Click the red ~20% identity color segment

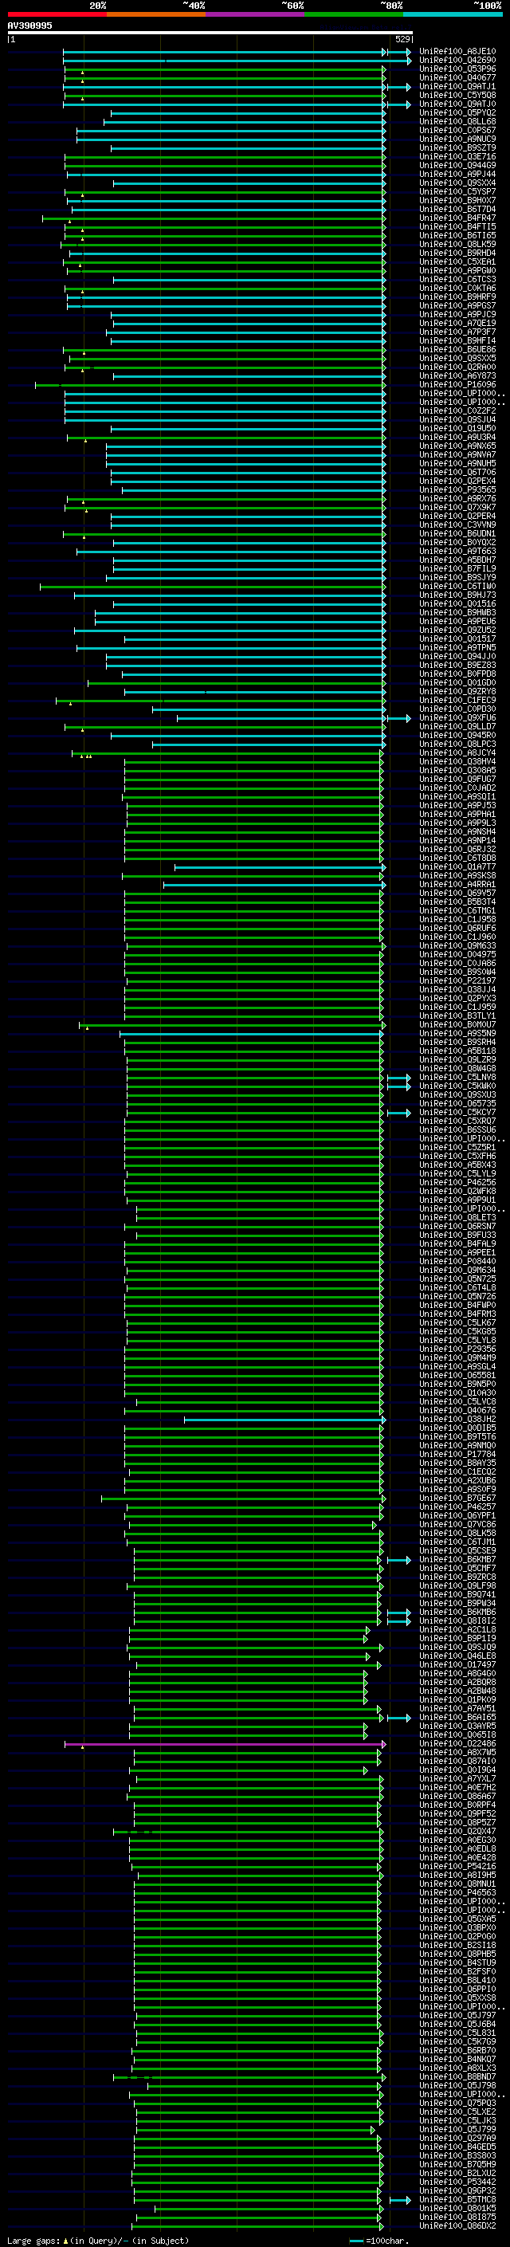[57, 14]
